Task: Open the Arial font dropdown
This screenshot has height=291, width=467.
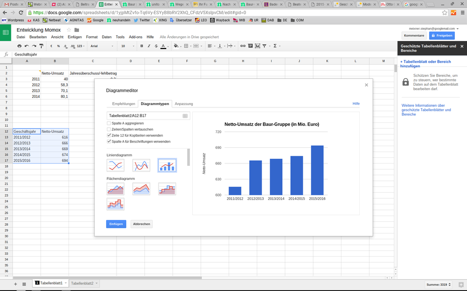Action: (102, 46)
